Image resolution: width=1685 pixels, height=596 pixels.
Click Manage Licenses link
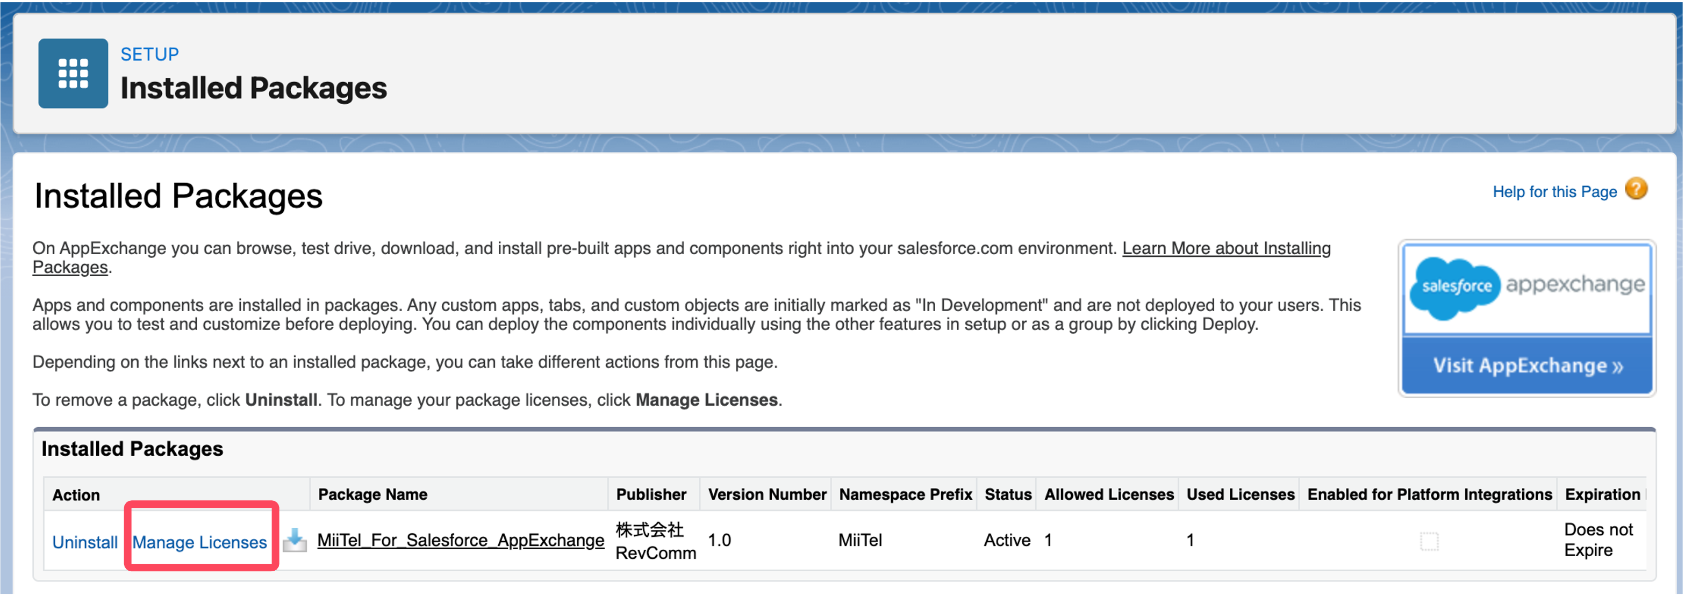pyautogui.click(x=199, y=542)
